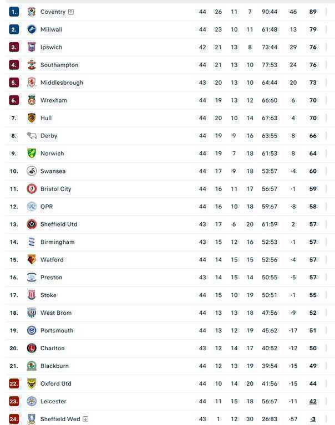The image size is (335, 425).
Task: Click the Charlton club crest icon
Action: point(32,349)
